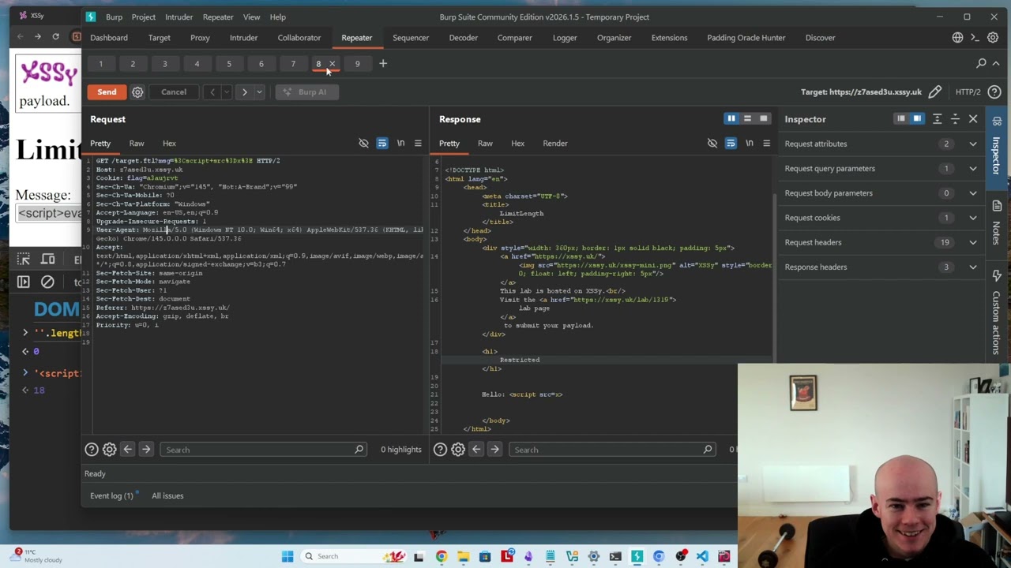Viewport: 1011px width, 568px height.
Task: Open the Padding Oracle Hunter tab
Action: [x=746, y=37]
